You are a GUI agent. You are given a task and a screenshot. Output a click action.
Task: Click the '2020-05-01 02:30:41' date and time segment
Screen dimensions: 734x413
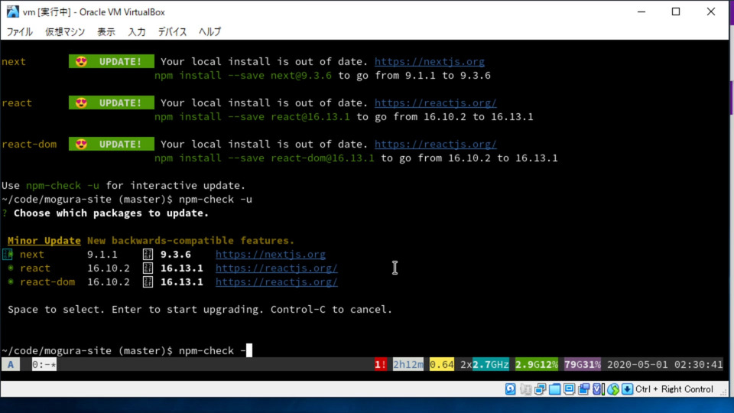[x=664, y=364]
